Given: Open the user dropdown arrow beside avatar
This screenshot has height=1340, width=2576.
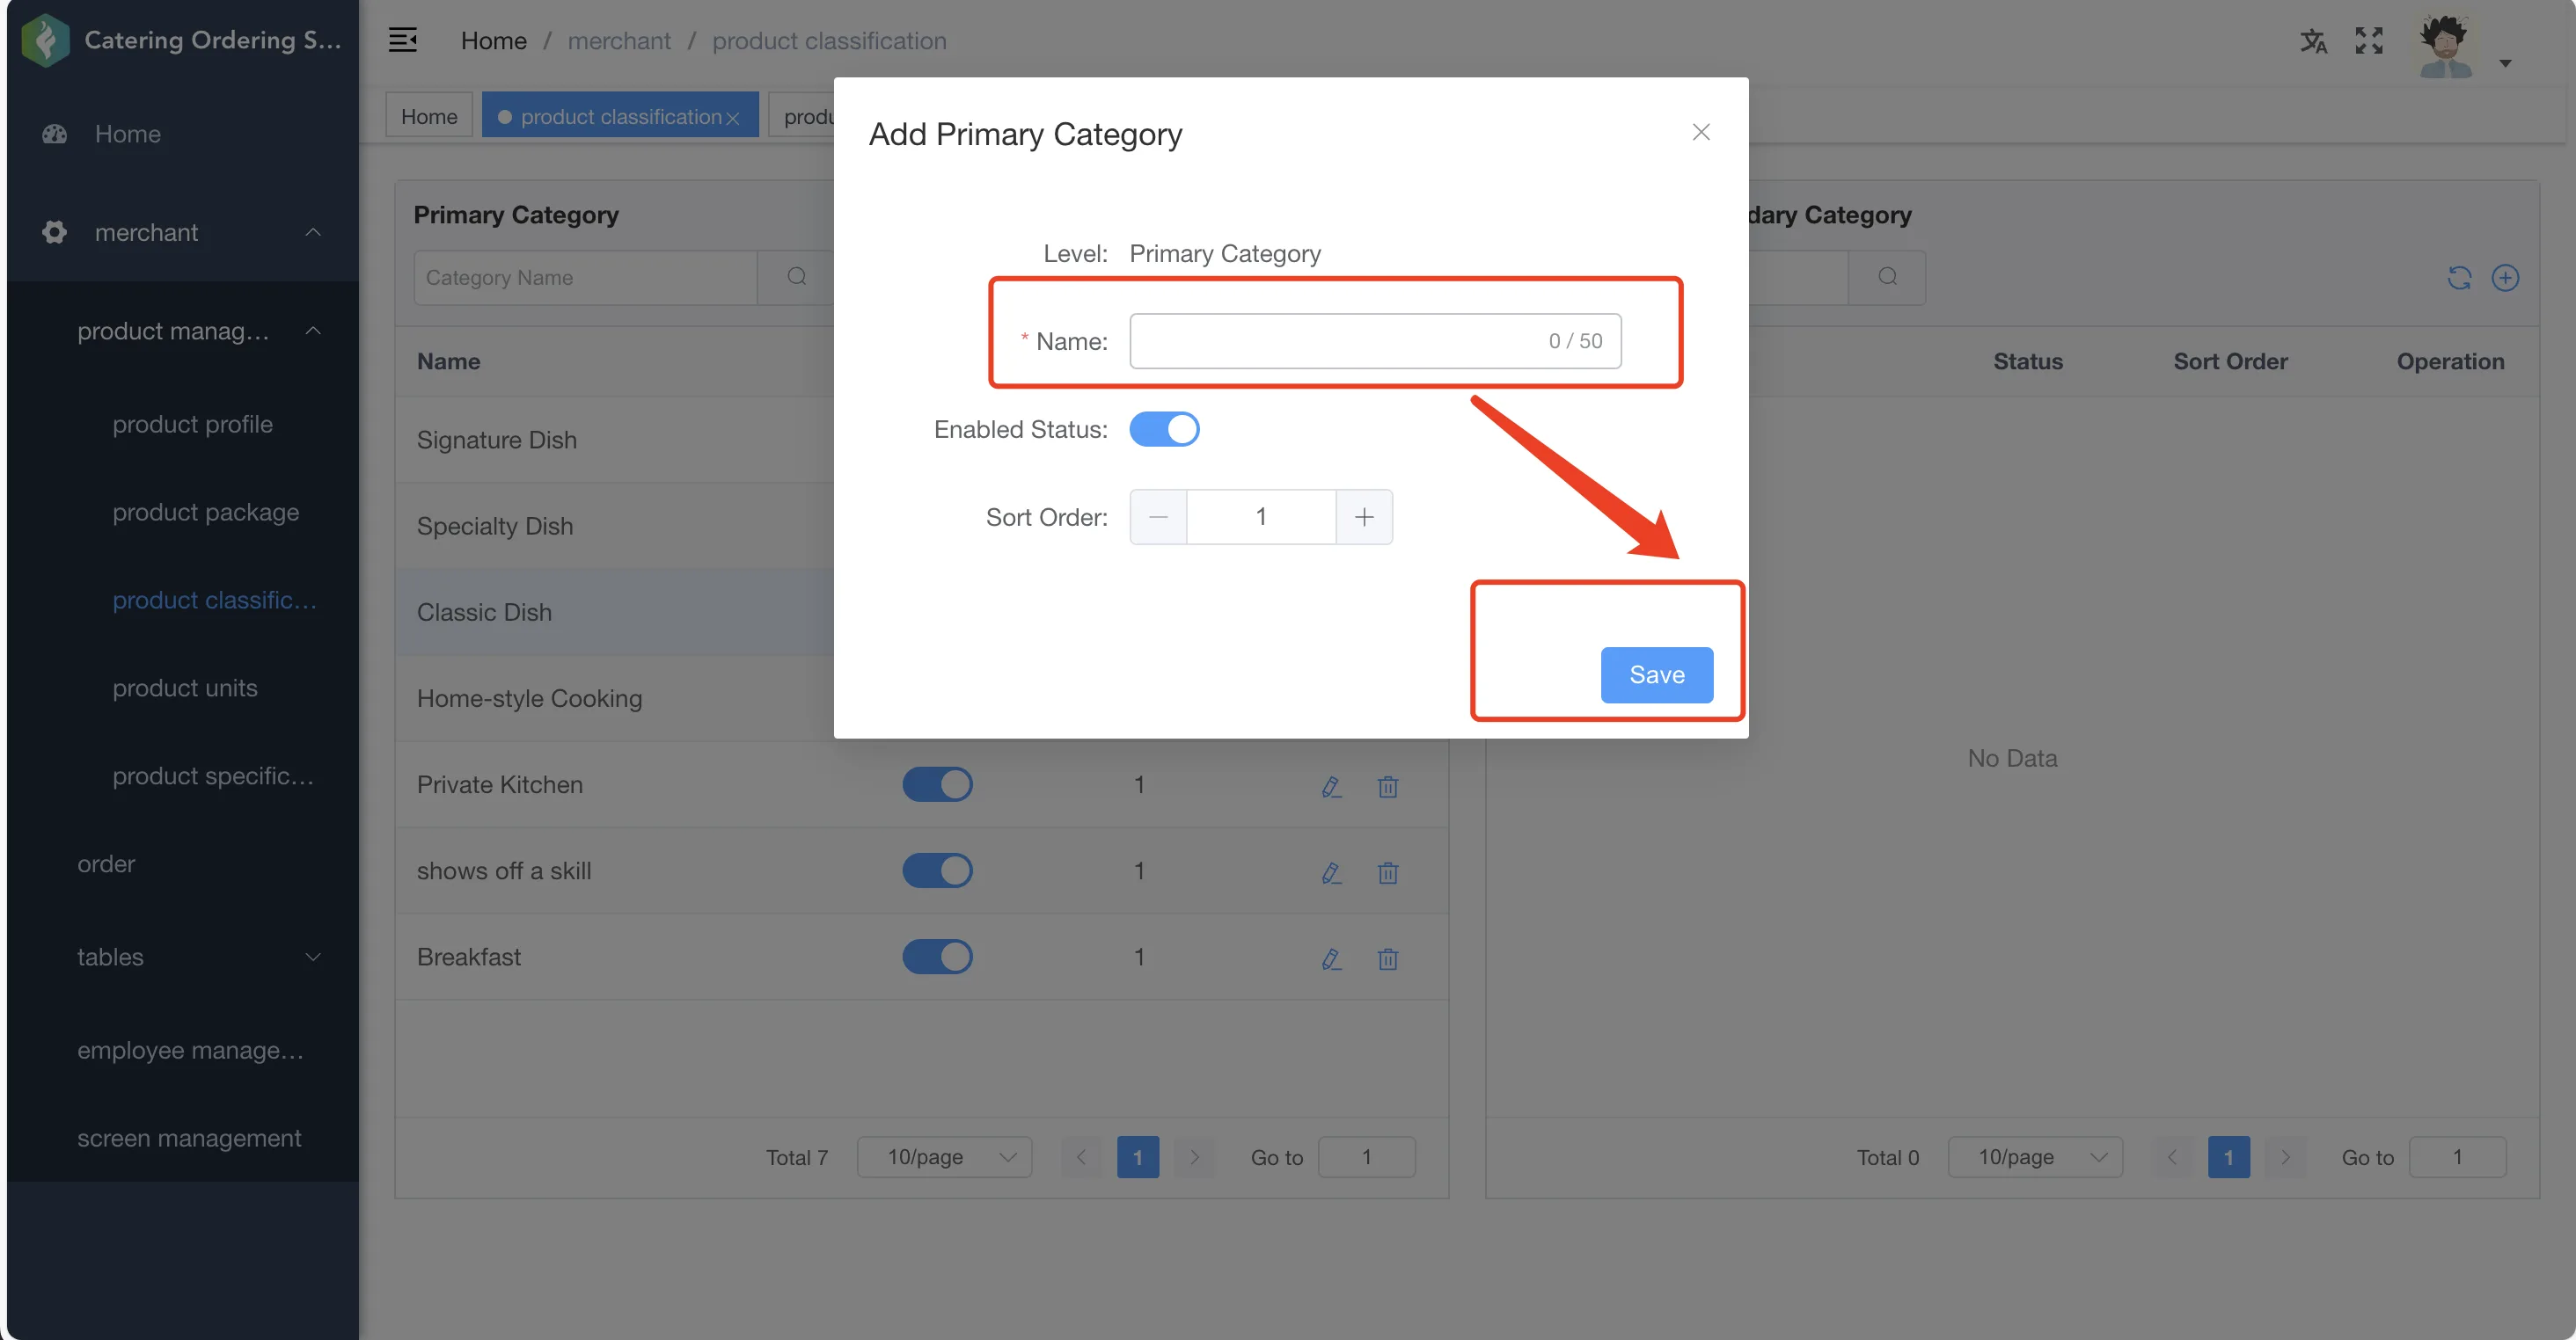Looking at the screenshot, I should 2505,63.
